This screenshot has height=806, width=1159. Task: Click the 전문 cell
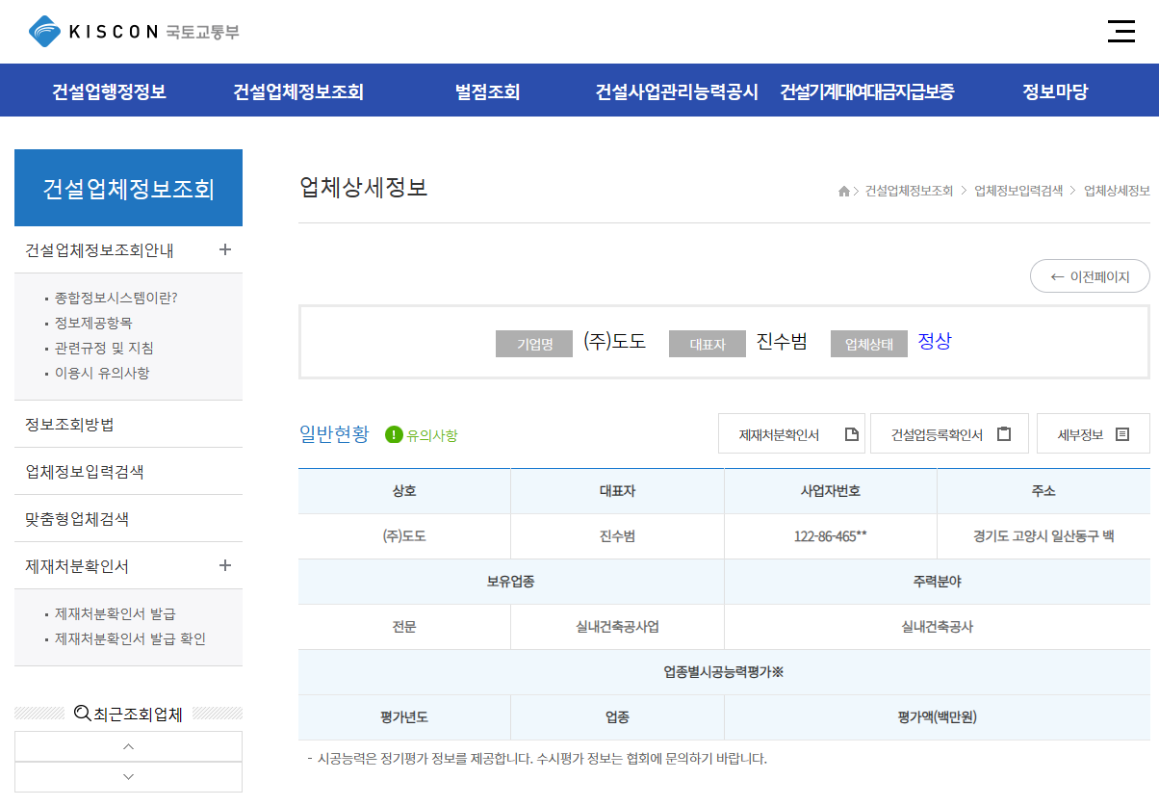tap(404, 627)
